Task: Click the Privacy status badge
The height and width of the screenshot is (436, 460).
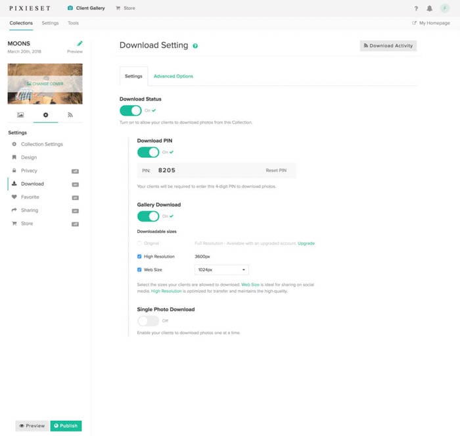Action: click(x=75, y=171)
